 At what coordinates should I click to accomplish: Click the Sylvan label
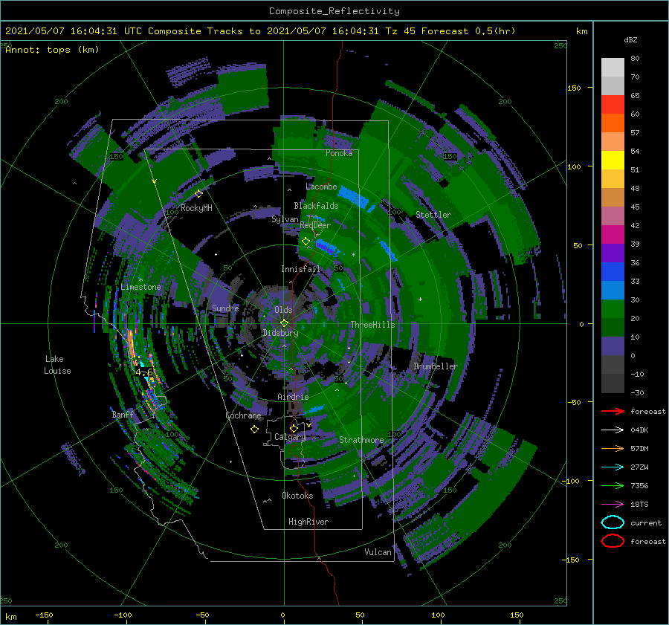click(285, 219)
